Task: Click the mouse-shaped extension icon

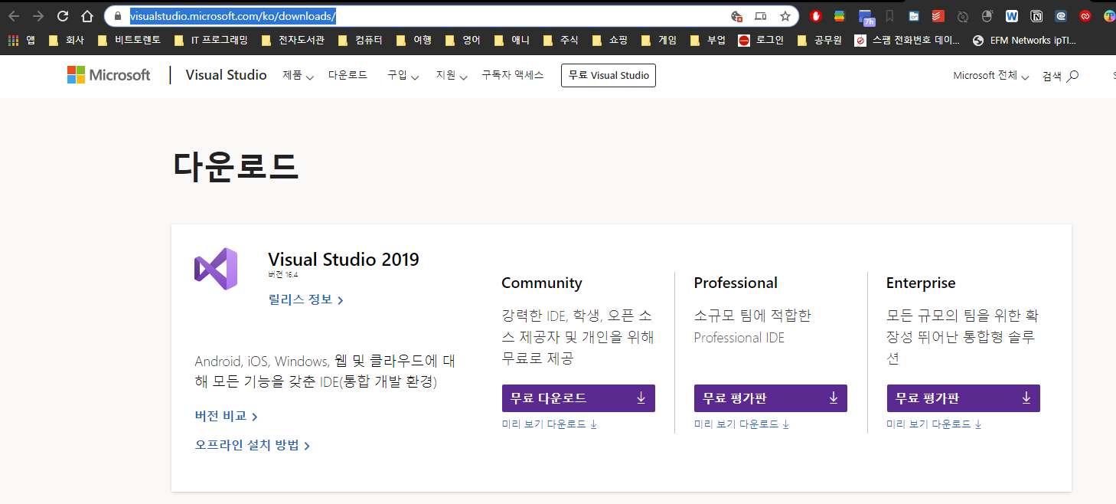Action: pos(987,15)
